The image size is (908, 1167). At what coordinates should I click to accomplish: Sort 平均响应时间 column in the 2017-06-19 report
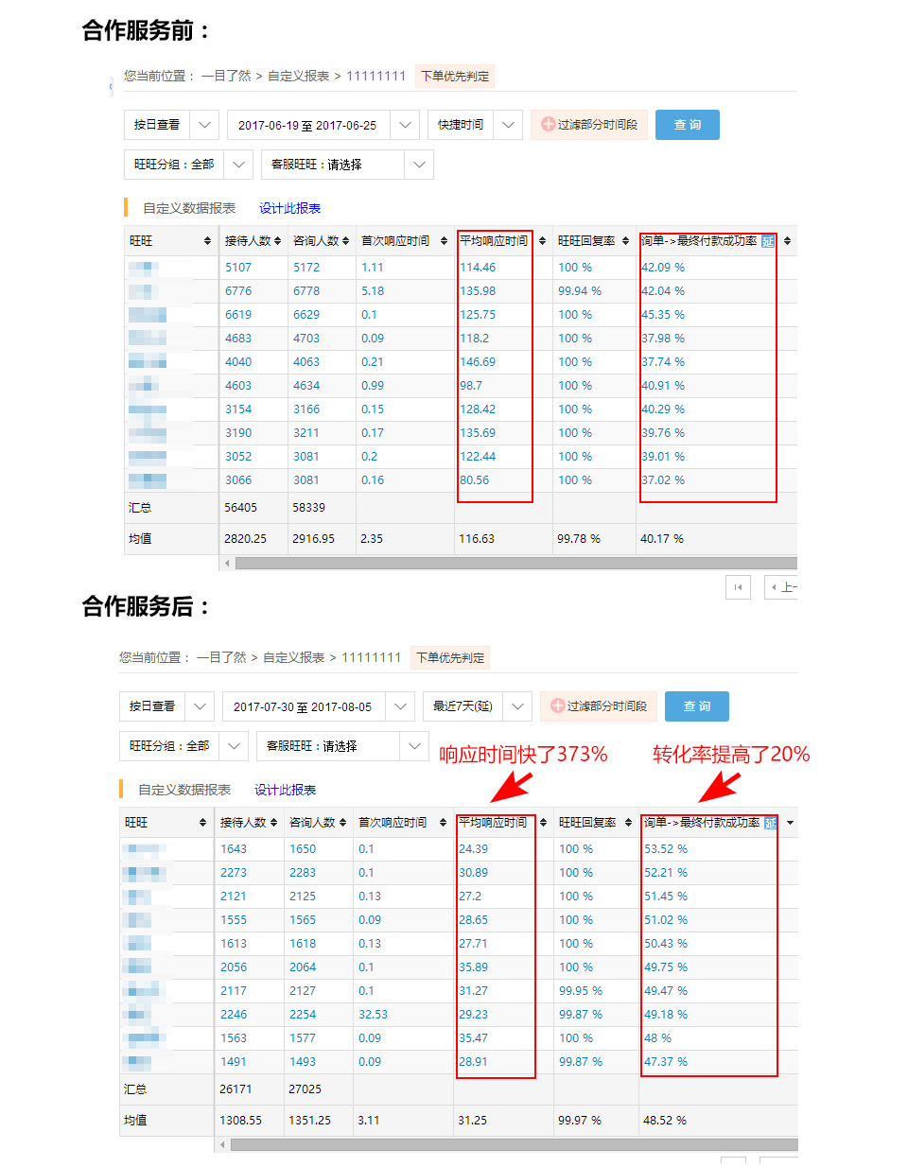542,241
